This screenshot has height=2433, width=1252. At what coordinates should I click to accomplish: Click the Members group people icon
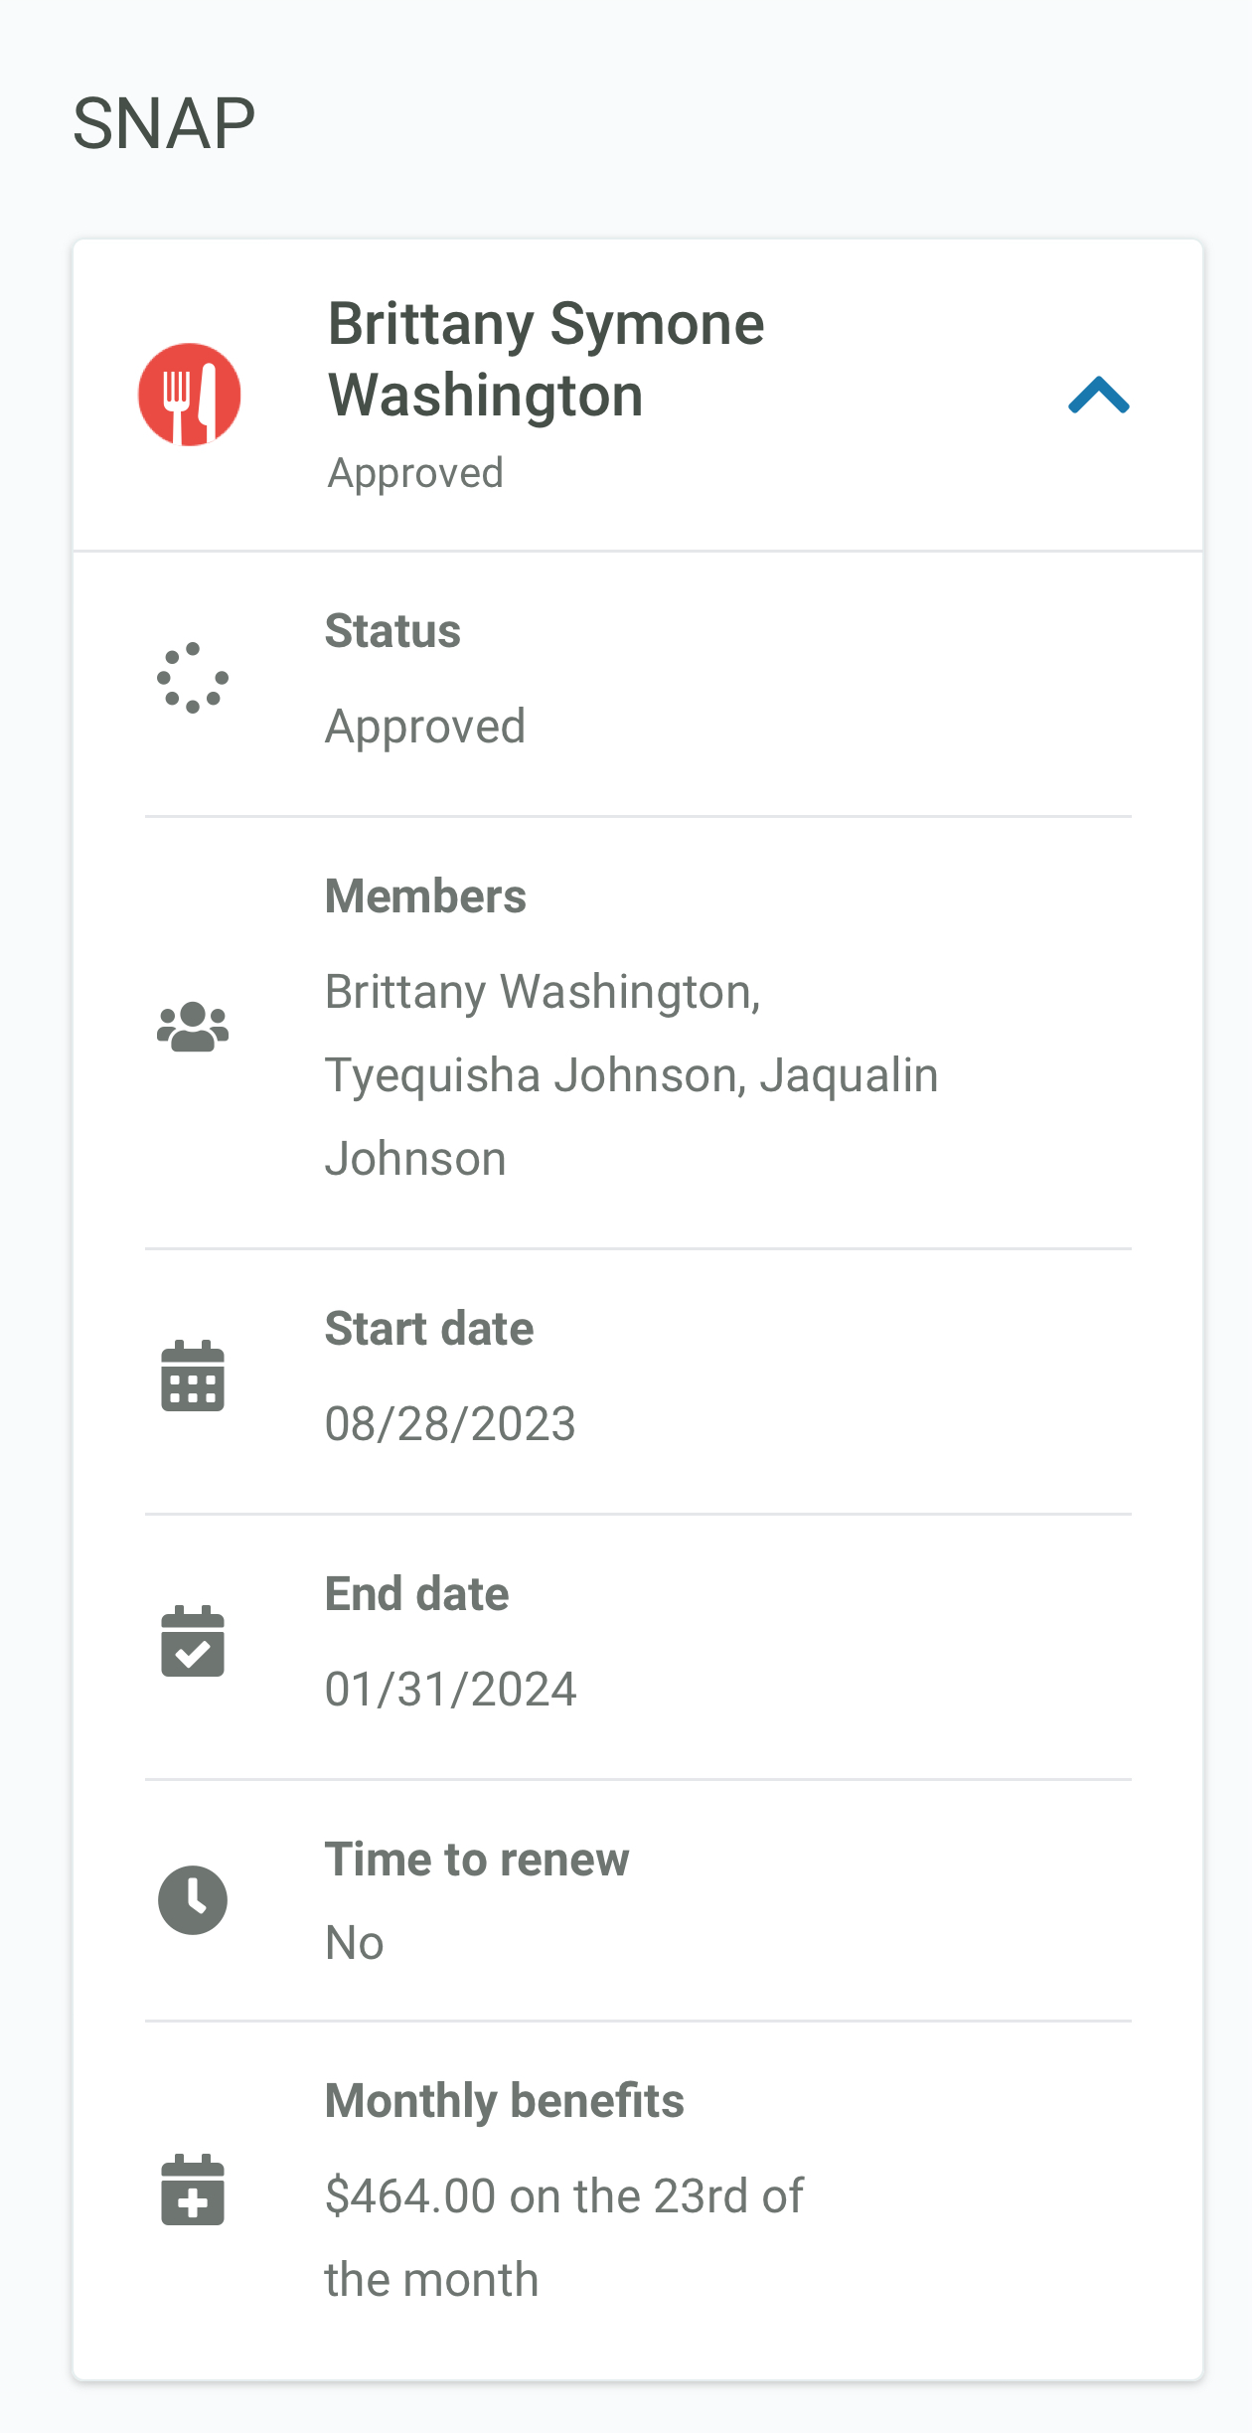coord(193,1027)
